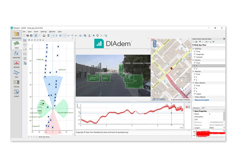
Task: Toggle the crosshair cursor toolbar button
Action: [53, 35]
